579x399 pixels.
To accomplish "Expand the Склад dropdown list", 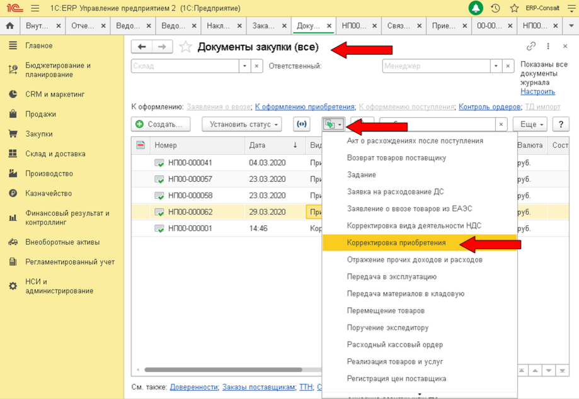I will coord(244,66).
